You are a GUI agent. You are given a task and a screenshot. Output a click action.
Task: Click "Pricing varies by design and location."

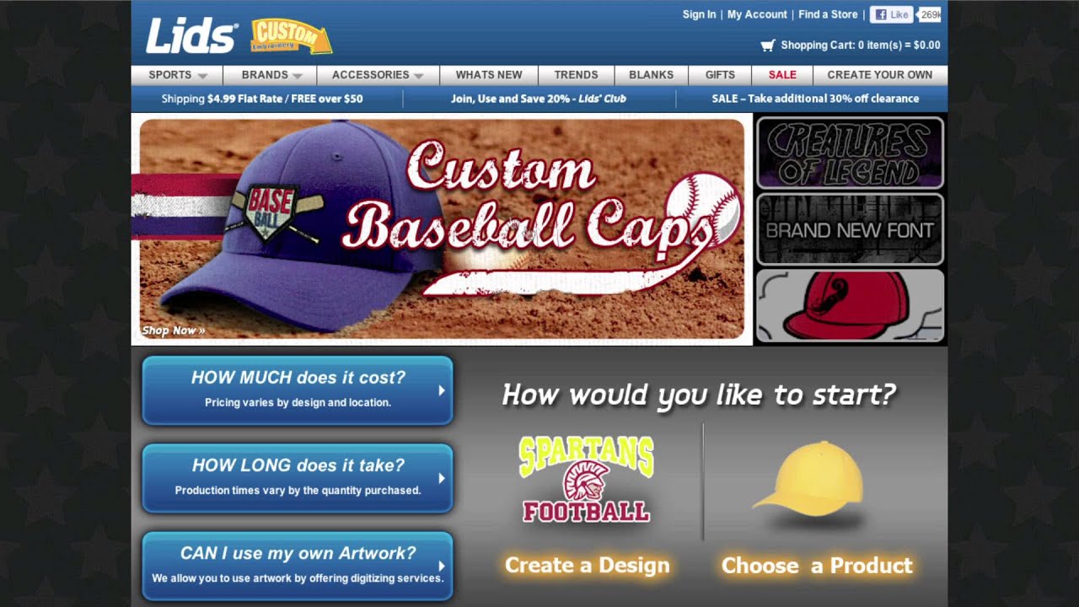(x=298, y=403)
